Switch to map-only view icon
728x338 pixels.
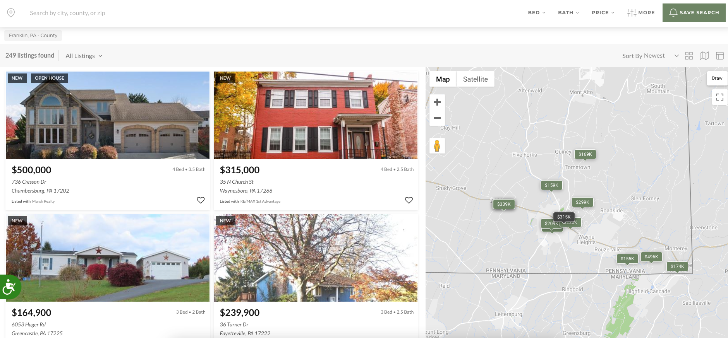[x=704, y=56]
